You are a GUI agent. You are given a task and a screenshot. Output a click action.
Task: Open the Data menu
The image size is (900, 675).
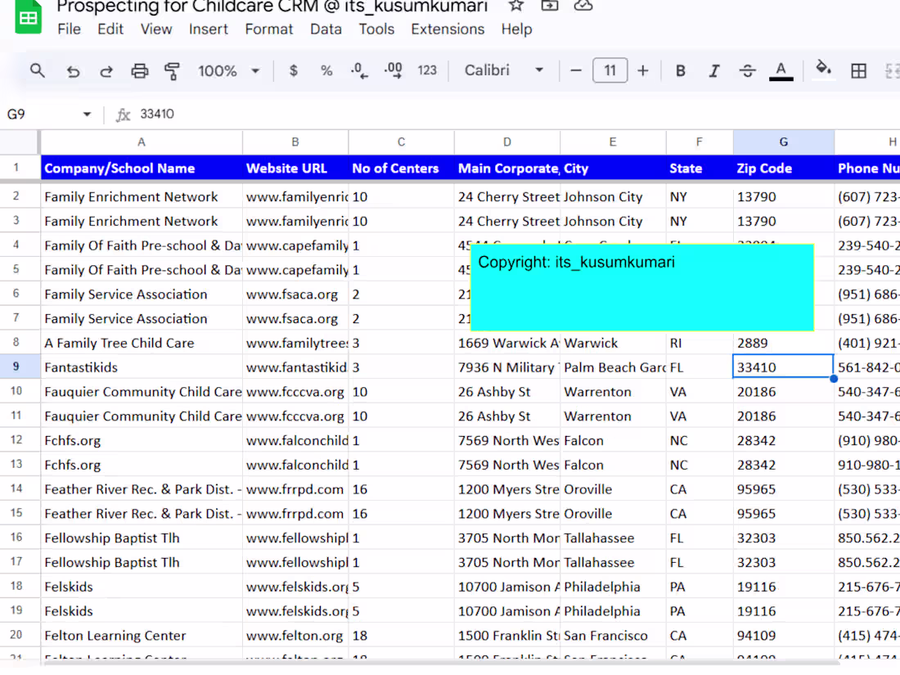point(326,29)
